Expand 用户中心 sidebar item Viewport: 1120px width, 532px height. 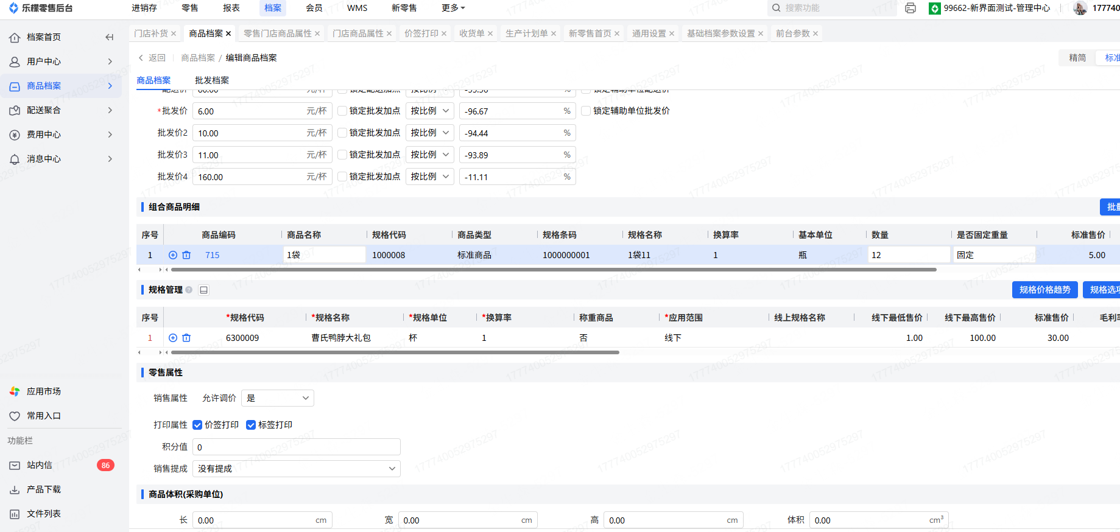tap(110, 61)
